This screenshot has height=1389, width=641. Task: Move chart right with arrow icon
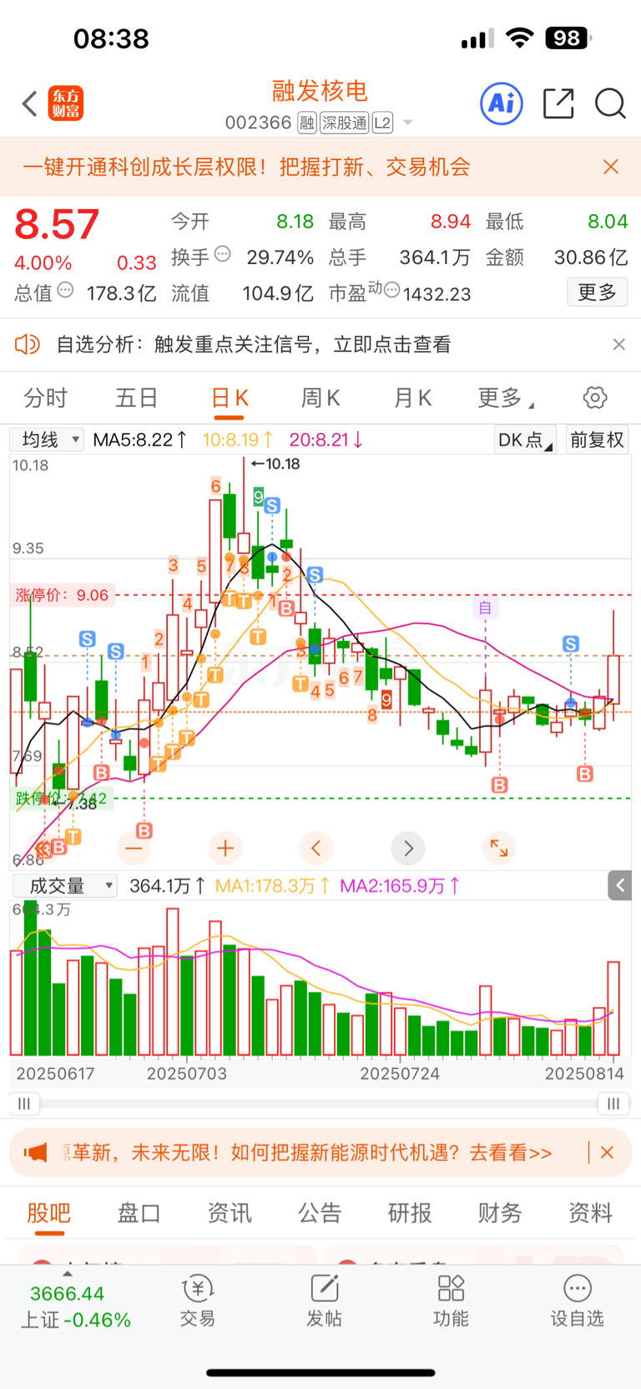pos(408,848)
